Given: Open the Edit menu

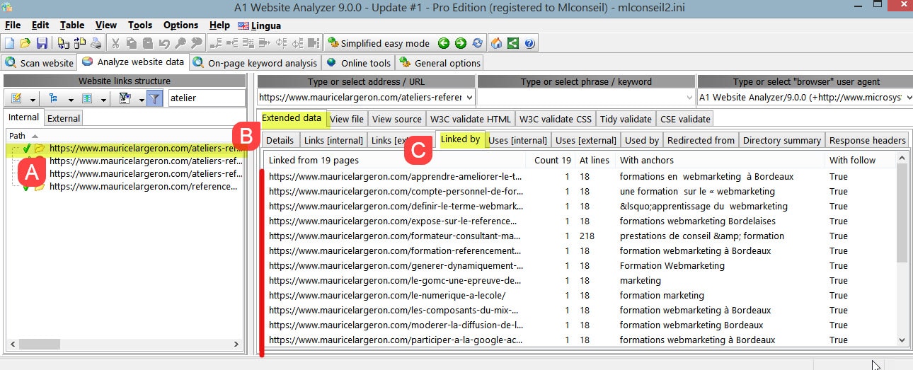Looking at the screenshot, I should pos(40,25).
